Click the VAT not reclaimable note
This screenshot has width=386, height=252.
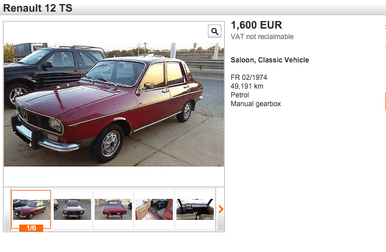(x=262, y=37)
